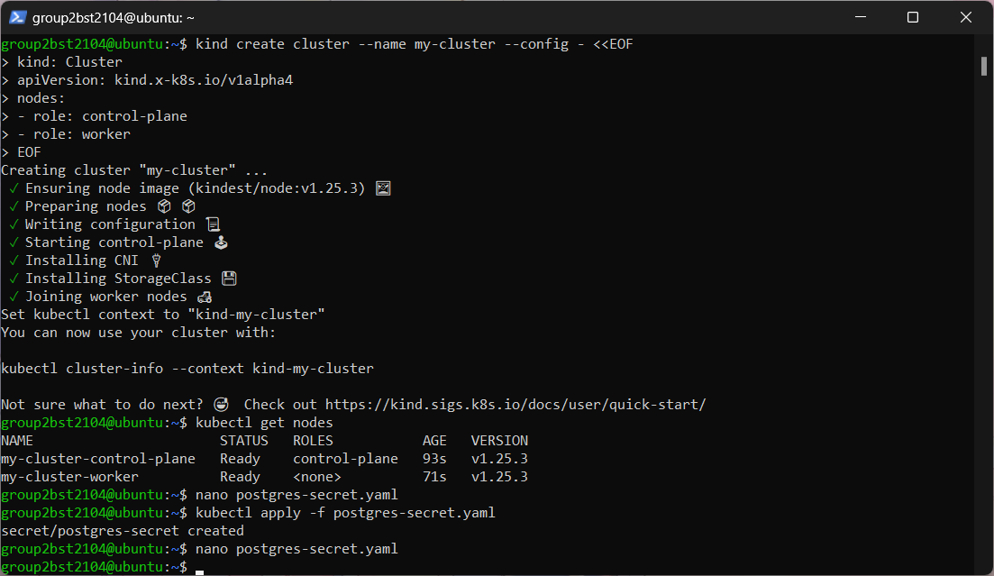Maximize the terminal window
Image resolution: width=994 pixels, height=576 pixels.
(x=913, y=17)
